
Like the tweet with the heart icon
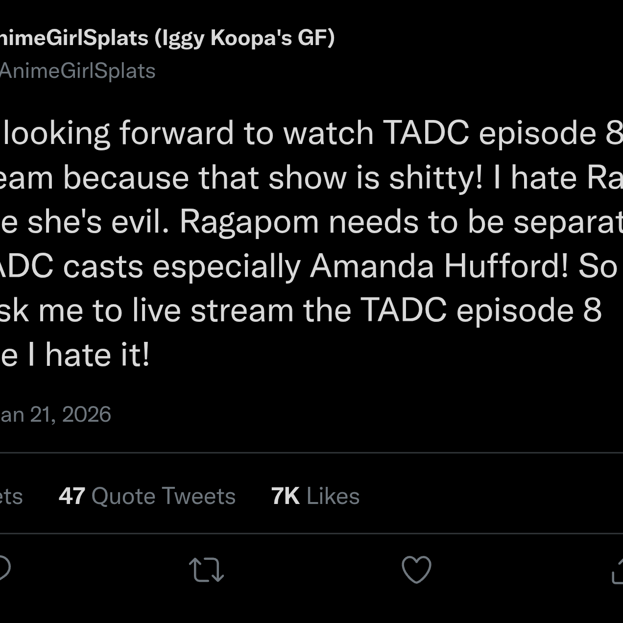point(416,570)
